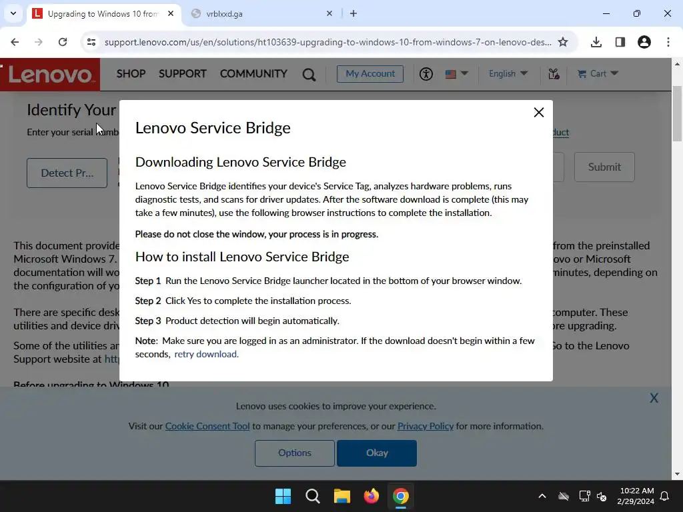Open Windows taskbar search
Screen dimensions: 683x512
pos(313,496)
